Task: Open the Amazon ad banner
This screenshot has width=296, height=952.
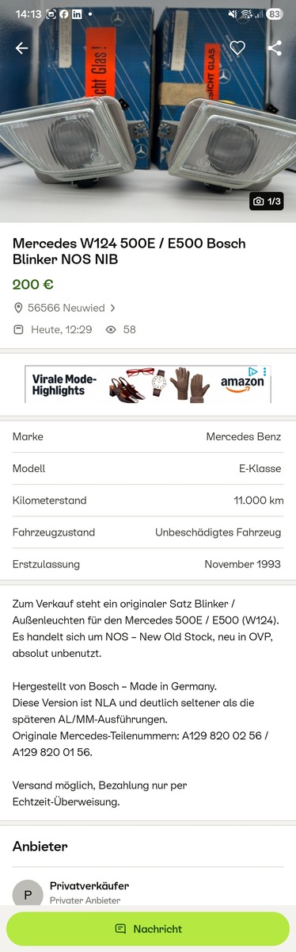Action: [148, 385]
